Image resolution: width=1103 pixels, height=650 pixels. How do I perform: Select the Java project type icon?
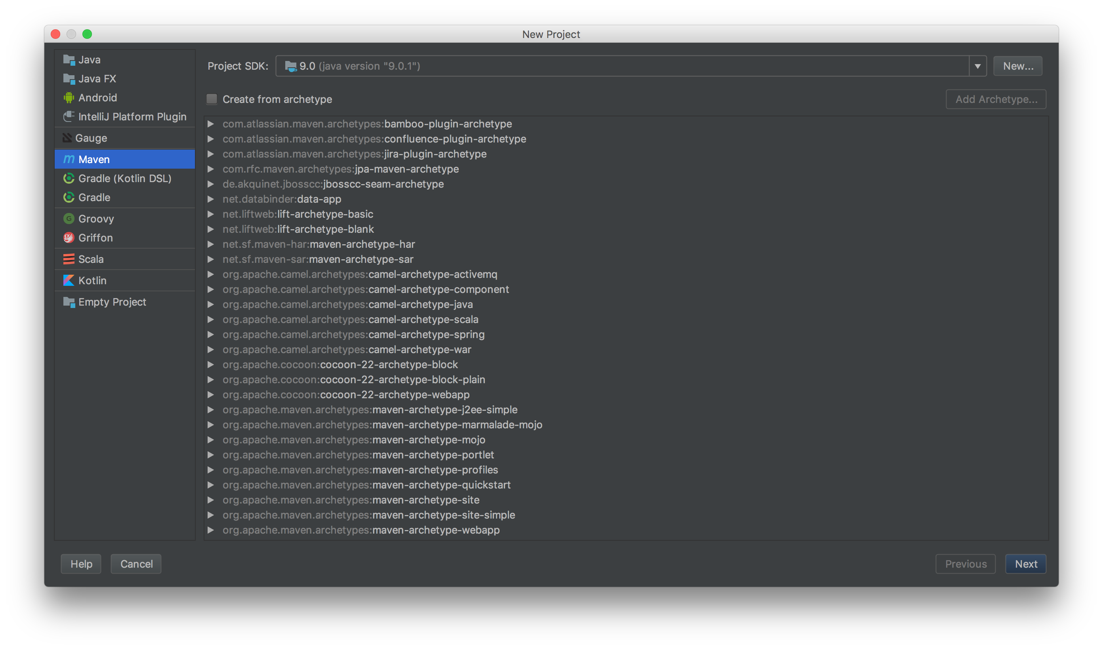point(69,59)
